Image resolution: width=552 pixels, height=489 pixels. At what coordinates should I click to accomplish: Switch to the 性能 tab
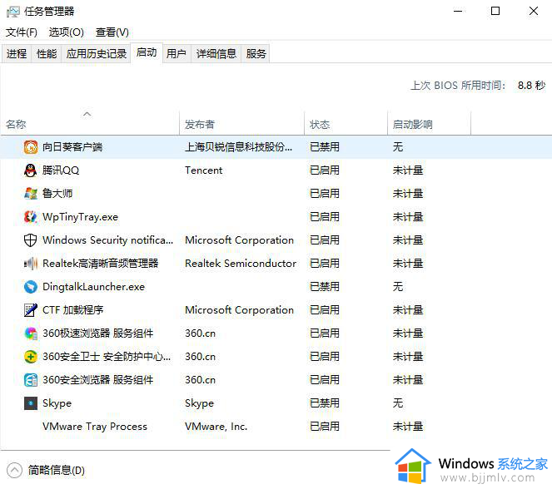(x=47, y=54)
